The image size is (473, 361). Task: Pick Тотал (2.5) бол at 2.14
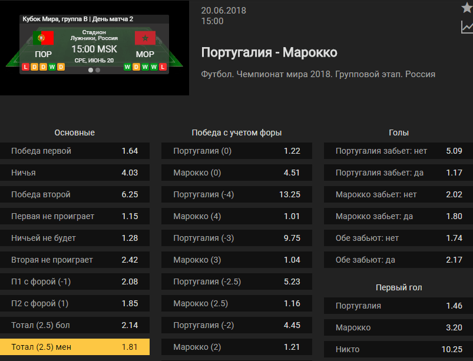pyautogui.click(x=75, y=325)
